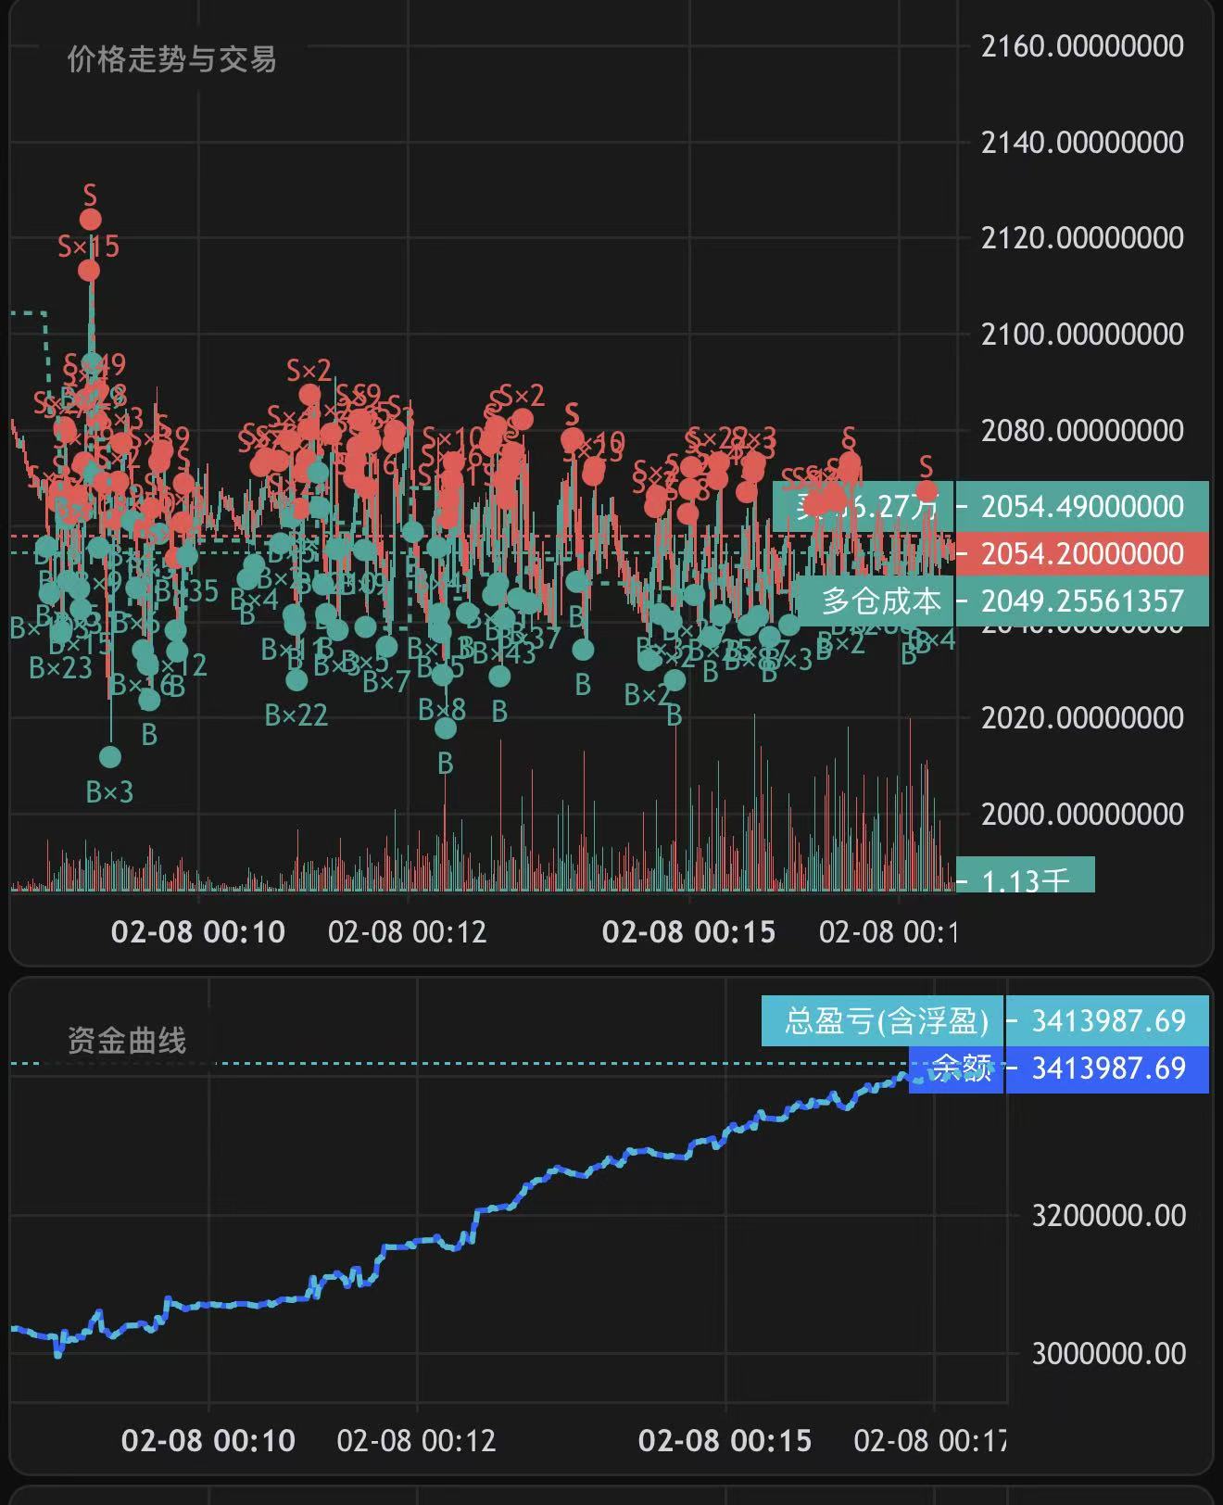Click the 多仓成本 cost line label
This screenshot has width=1223, height=1505.
tap(881, 601)
